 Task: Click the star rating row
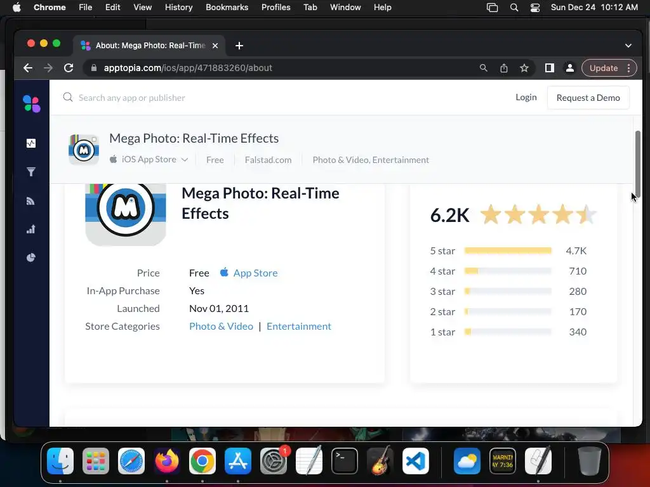(538, 214)
